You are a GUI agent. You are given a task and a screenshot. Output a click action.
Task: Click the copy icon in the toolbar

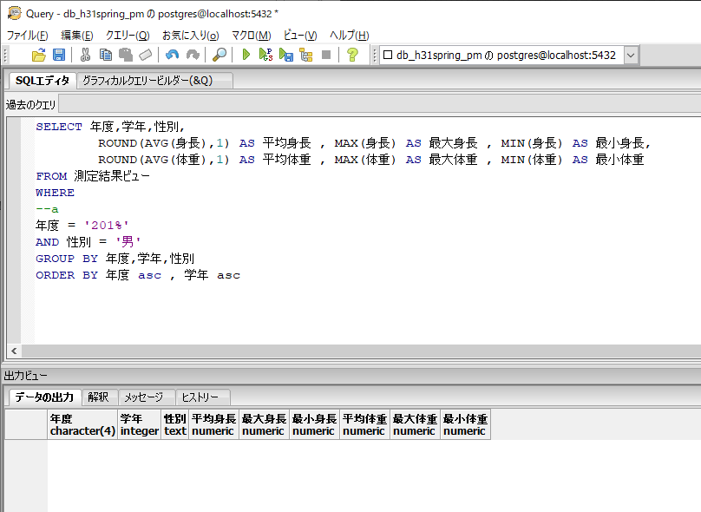[105, 55]
